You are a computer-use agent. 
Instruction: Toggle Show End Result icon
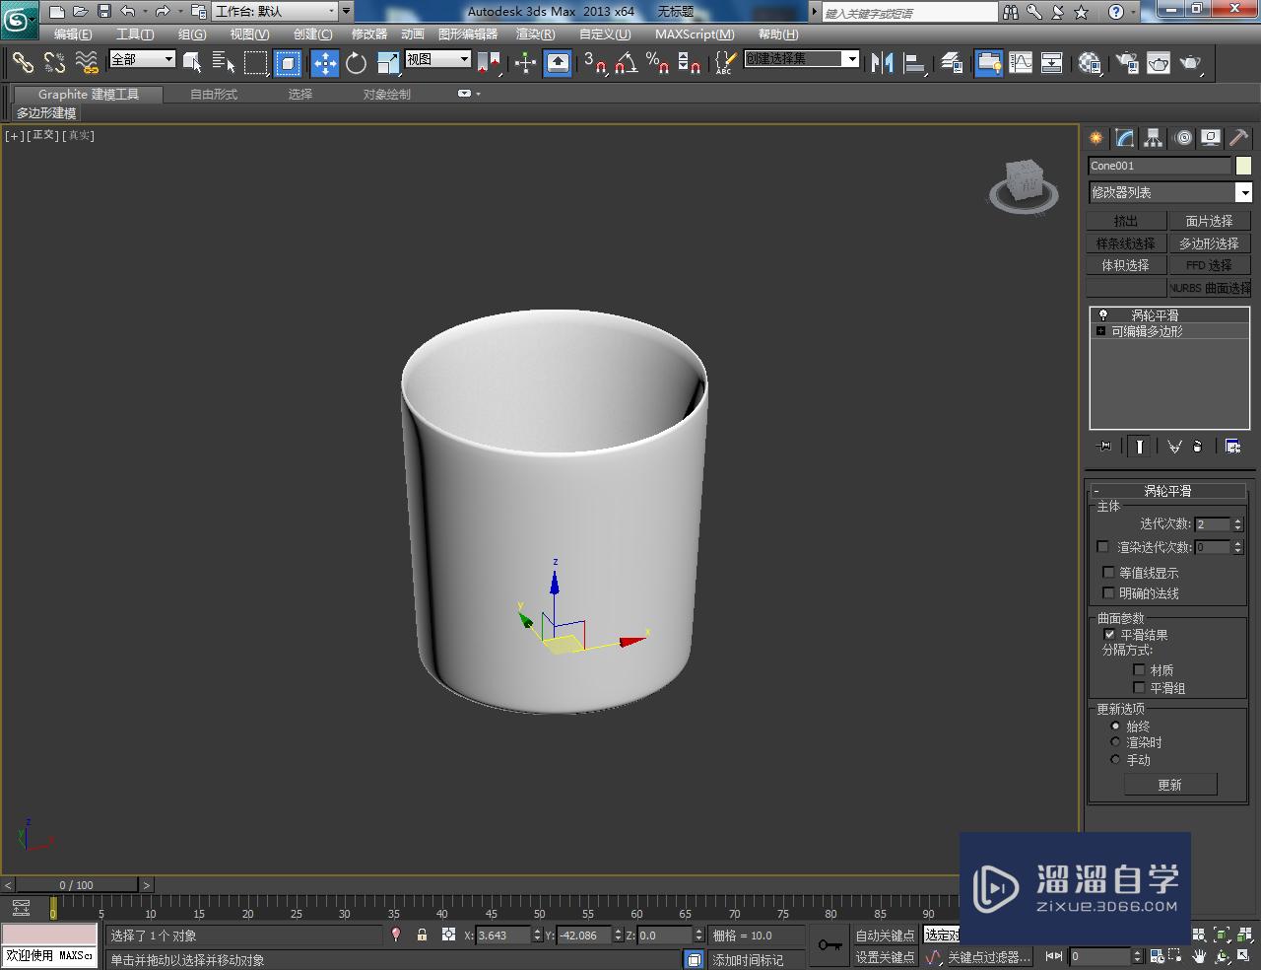[1139, 447]
